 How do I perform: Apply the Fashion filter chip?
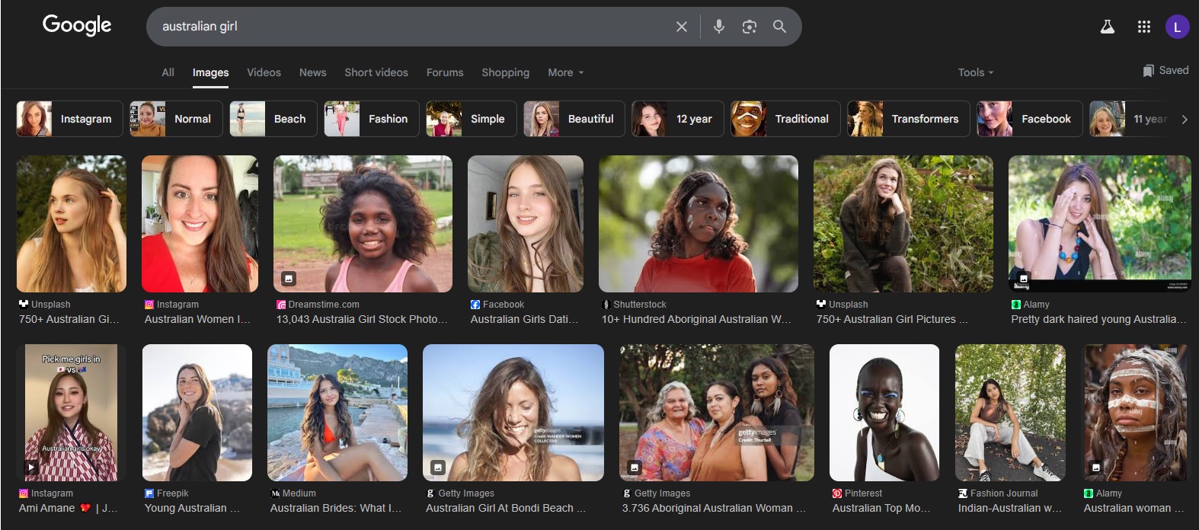[x=372, y=119]
